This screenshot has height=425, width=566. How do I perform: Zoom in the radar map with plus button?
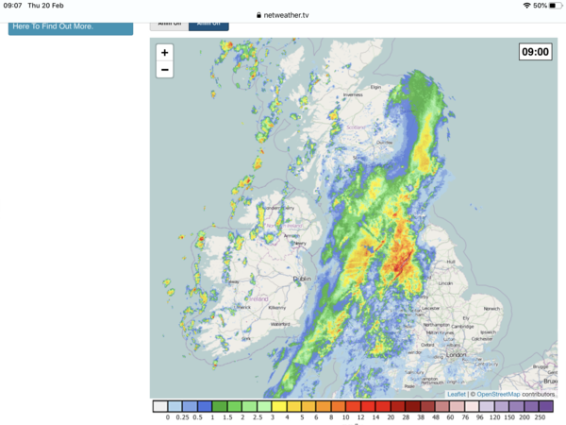click(x=164, y=53)
